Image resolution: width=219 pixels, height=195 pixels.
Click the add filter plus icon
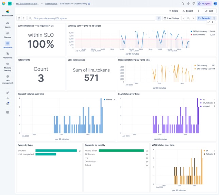click(19, 18)
